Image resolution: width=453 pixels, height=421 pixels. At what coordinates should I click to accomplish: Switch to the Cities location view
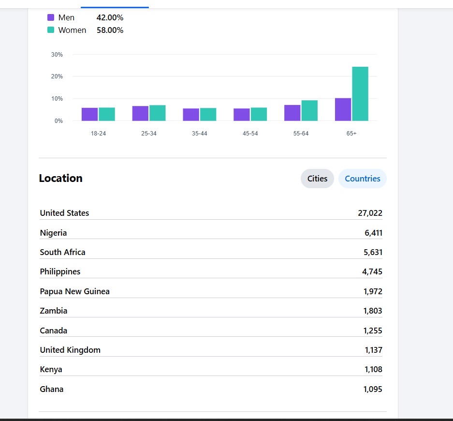[317, 179]
